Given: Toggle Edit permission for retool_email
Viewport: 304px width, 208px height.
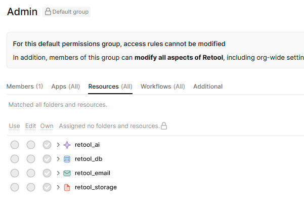Looking at the screenshot, I should (x=31, y=173).
